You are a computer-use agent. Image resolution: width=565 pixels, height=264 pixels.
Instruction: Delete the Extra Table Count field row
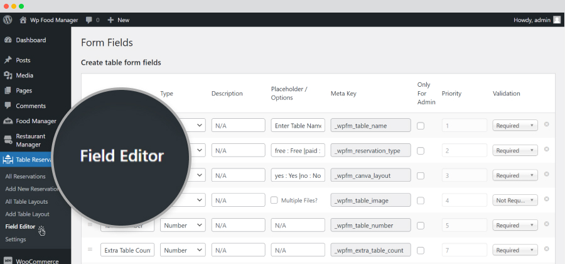point(547,249)
